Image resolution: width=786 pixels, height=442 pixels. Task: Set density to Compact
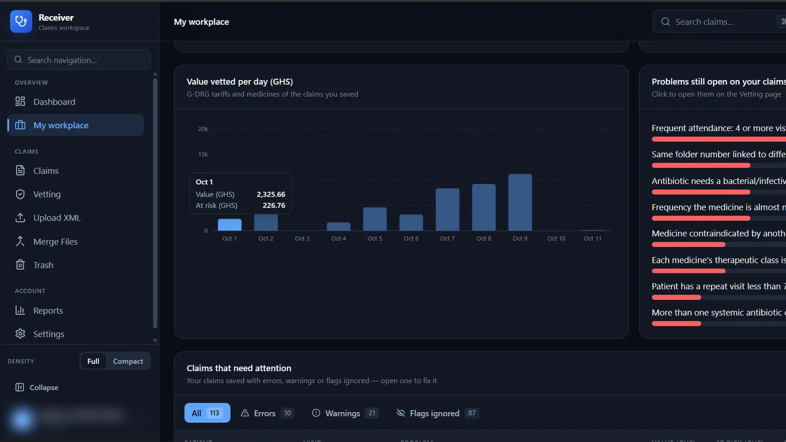point(128,361)
